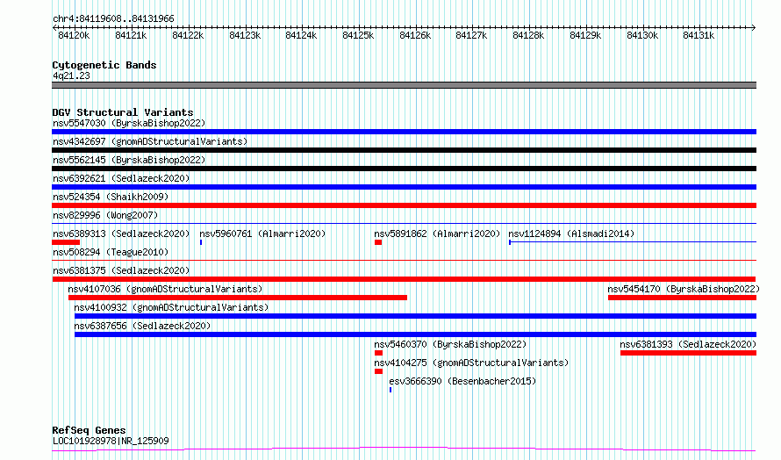The image size is (781, 460).
Task: Open the nsv4100932 gnomADStructuralVariants label
Action: [171, 307]
